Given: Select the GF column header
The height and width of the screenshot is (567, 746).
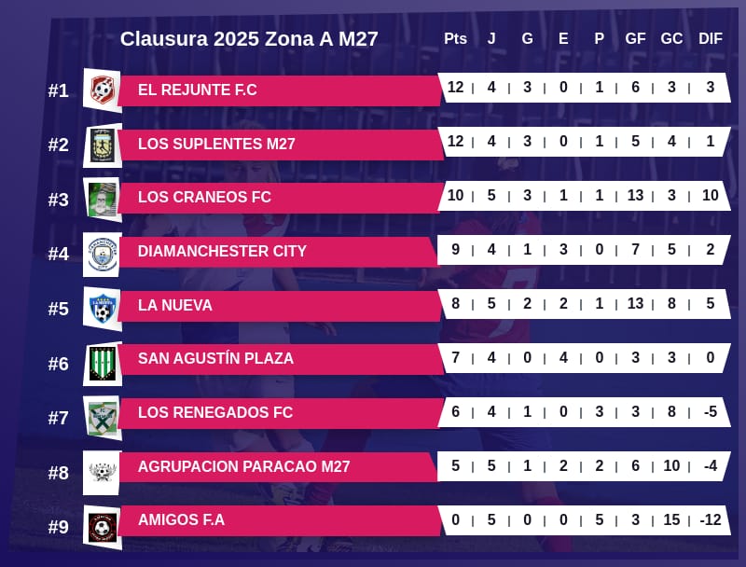Looking at the screenshot, I should pyautogui.click(x=635, y=38).
